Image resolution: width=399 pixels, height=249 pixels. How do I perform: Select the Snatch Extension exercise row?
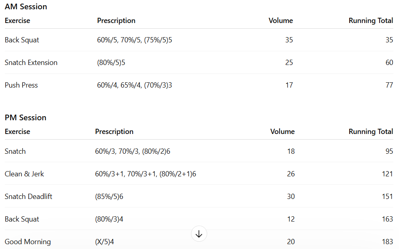(31, 63)
